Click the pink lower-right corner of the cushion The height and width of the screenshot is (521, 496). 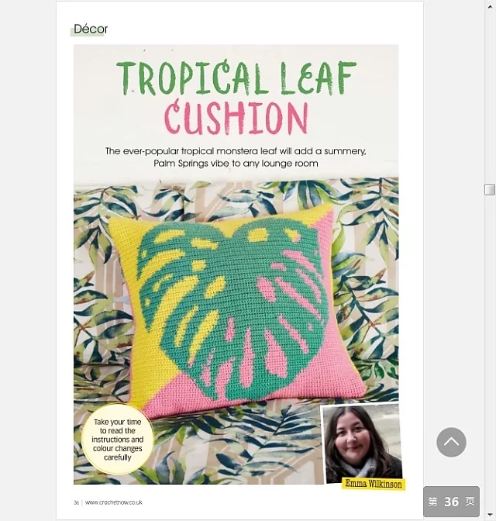[x=332, y=372]
